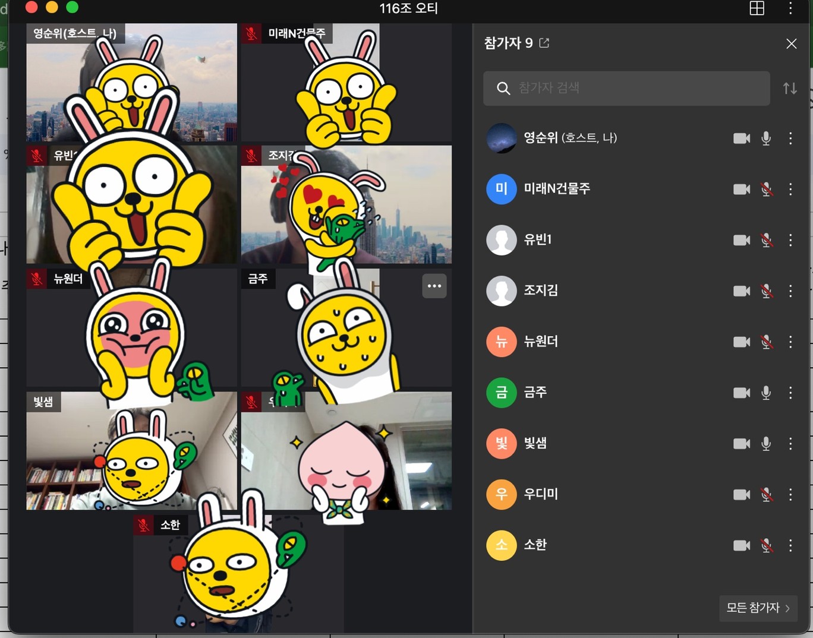Click the coral 빛 avatar

tap(501, 444)
